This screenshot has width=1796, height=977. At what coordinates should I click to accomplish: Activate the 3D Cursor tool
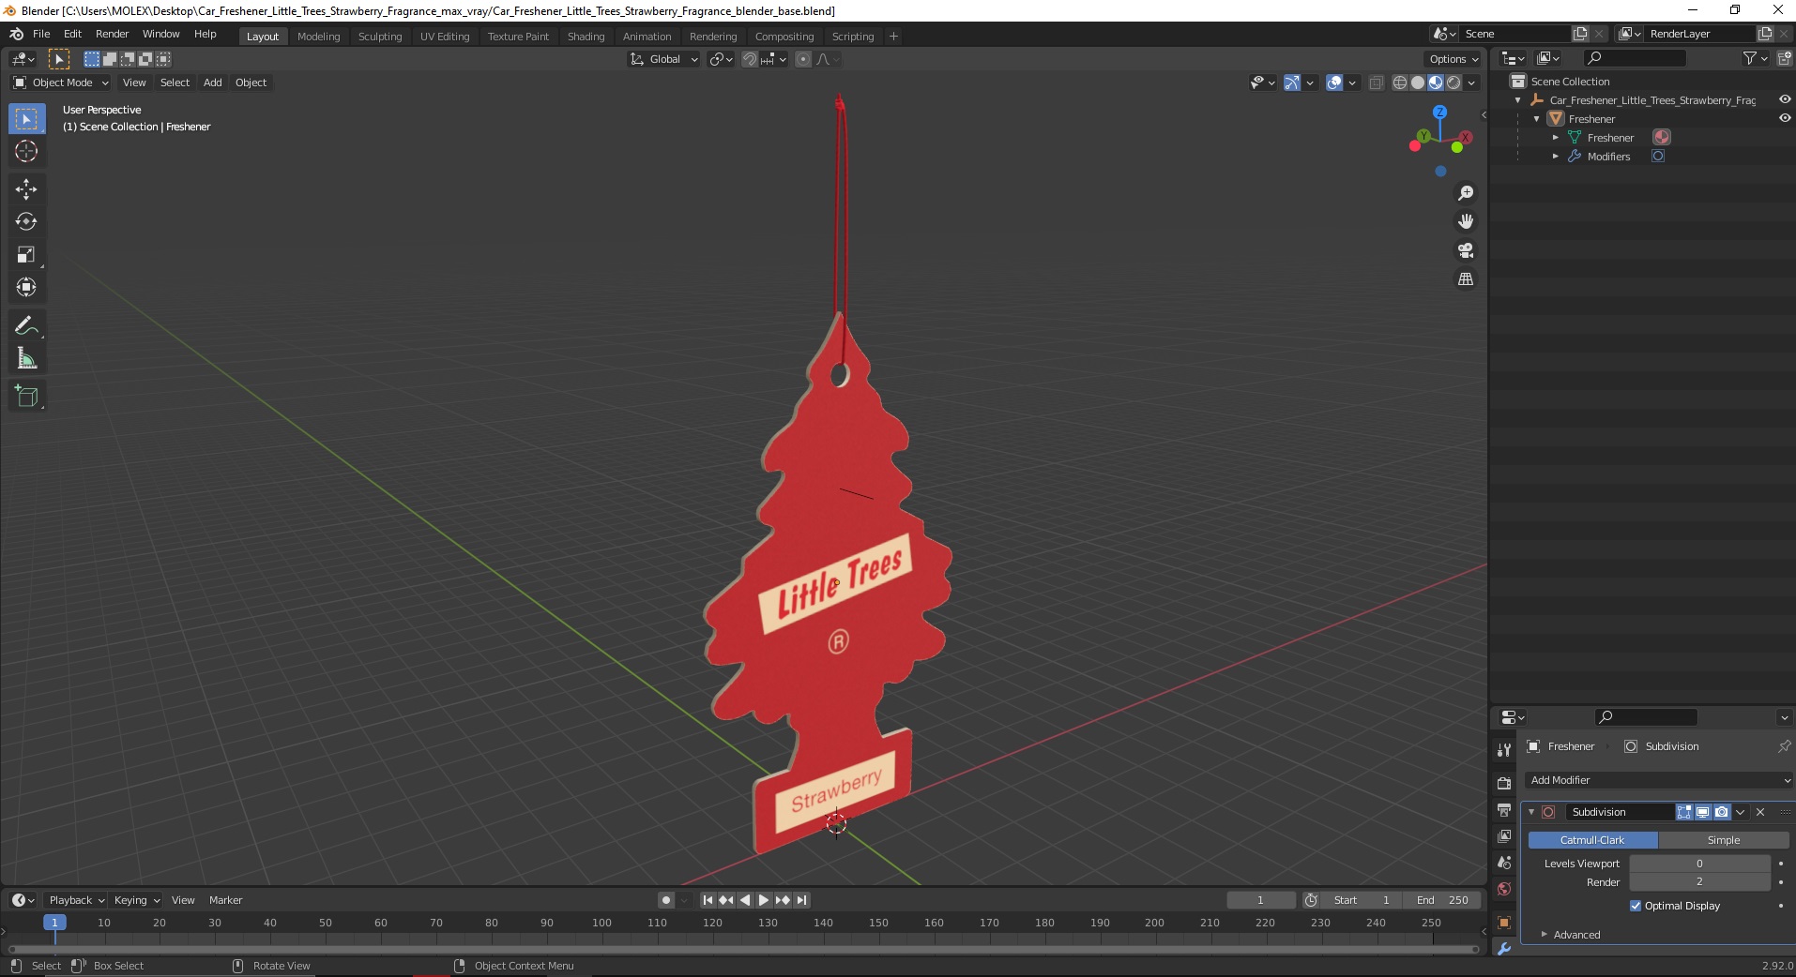point(26,151)
